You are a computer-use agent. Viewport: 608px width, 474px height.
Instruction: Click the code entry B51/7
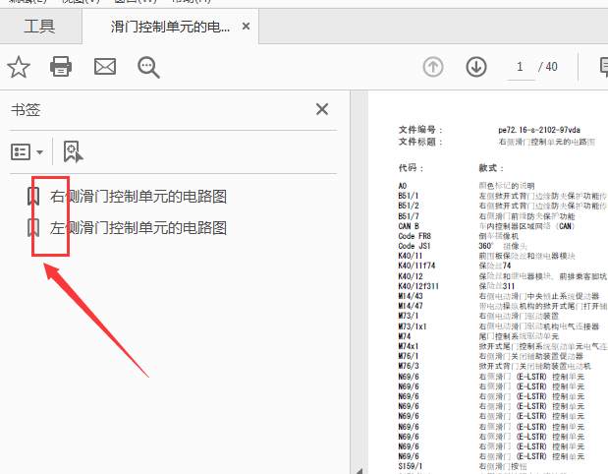409,216
